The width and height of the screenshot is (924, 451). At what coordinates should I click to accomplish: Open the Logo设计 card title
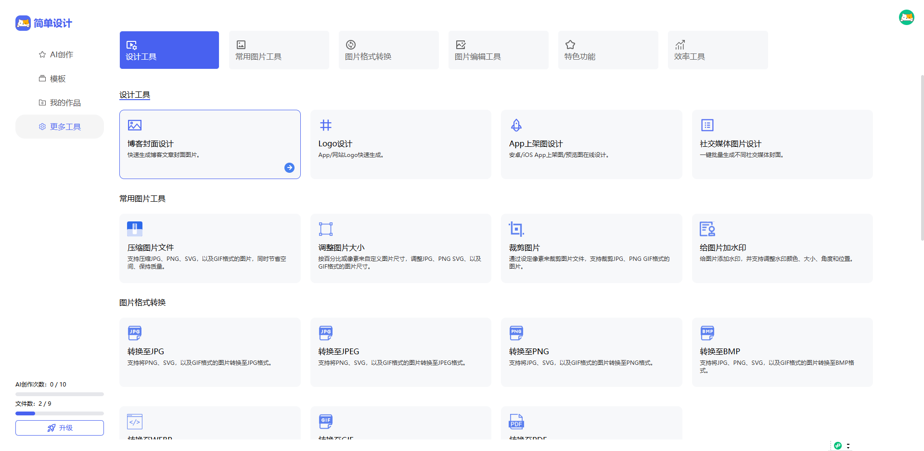335,144
